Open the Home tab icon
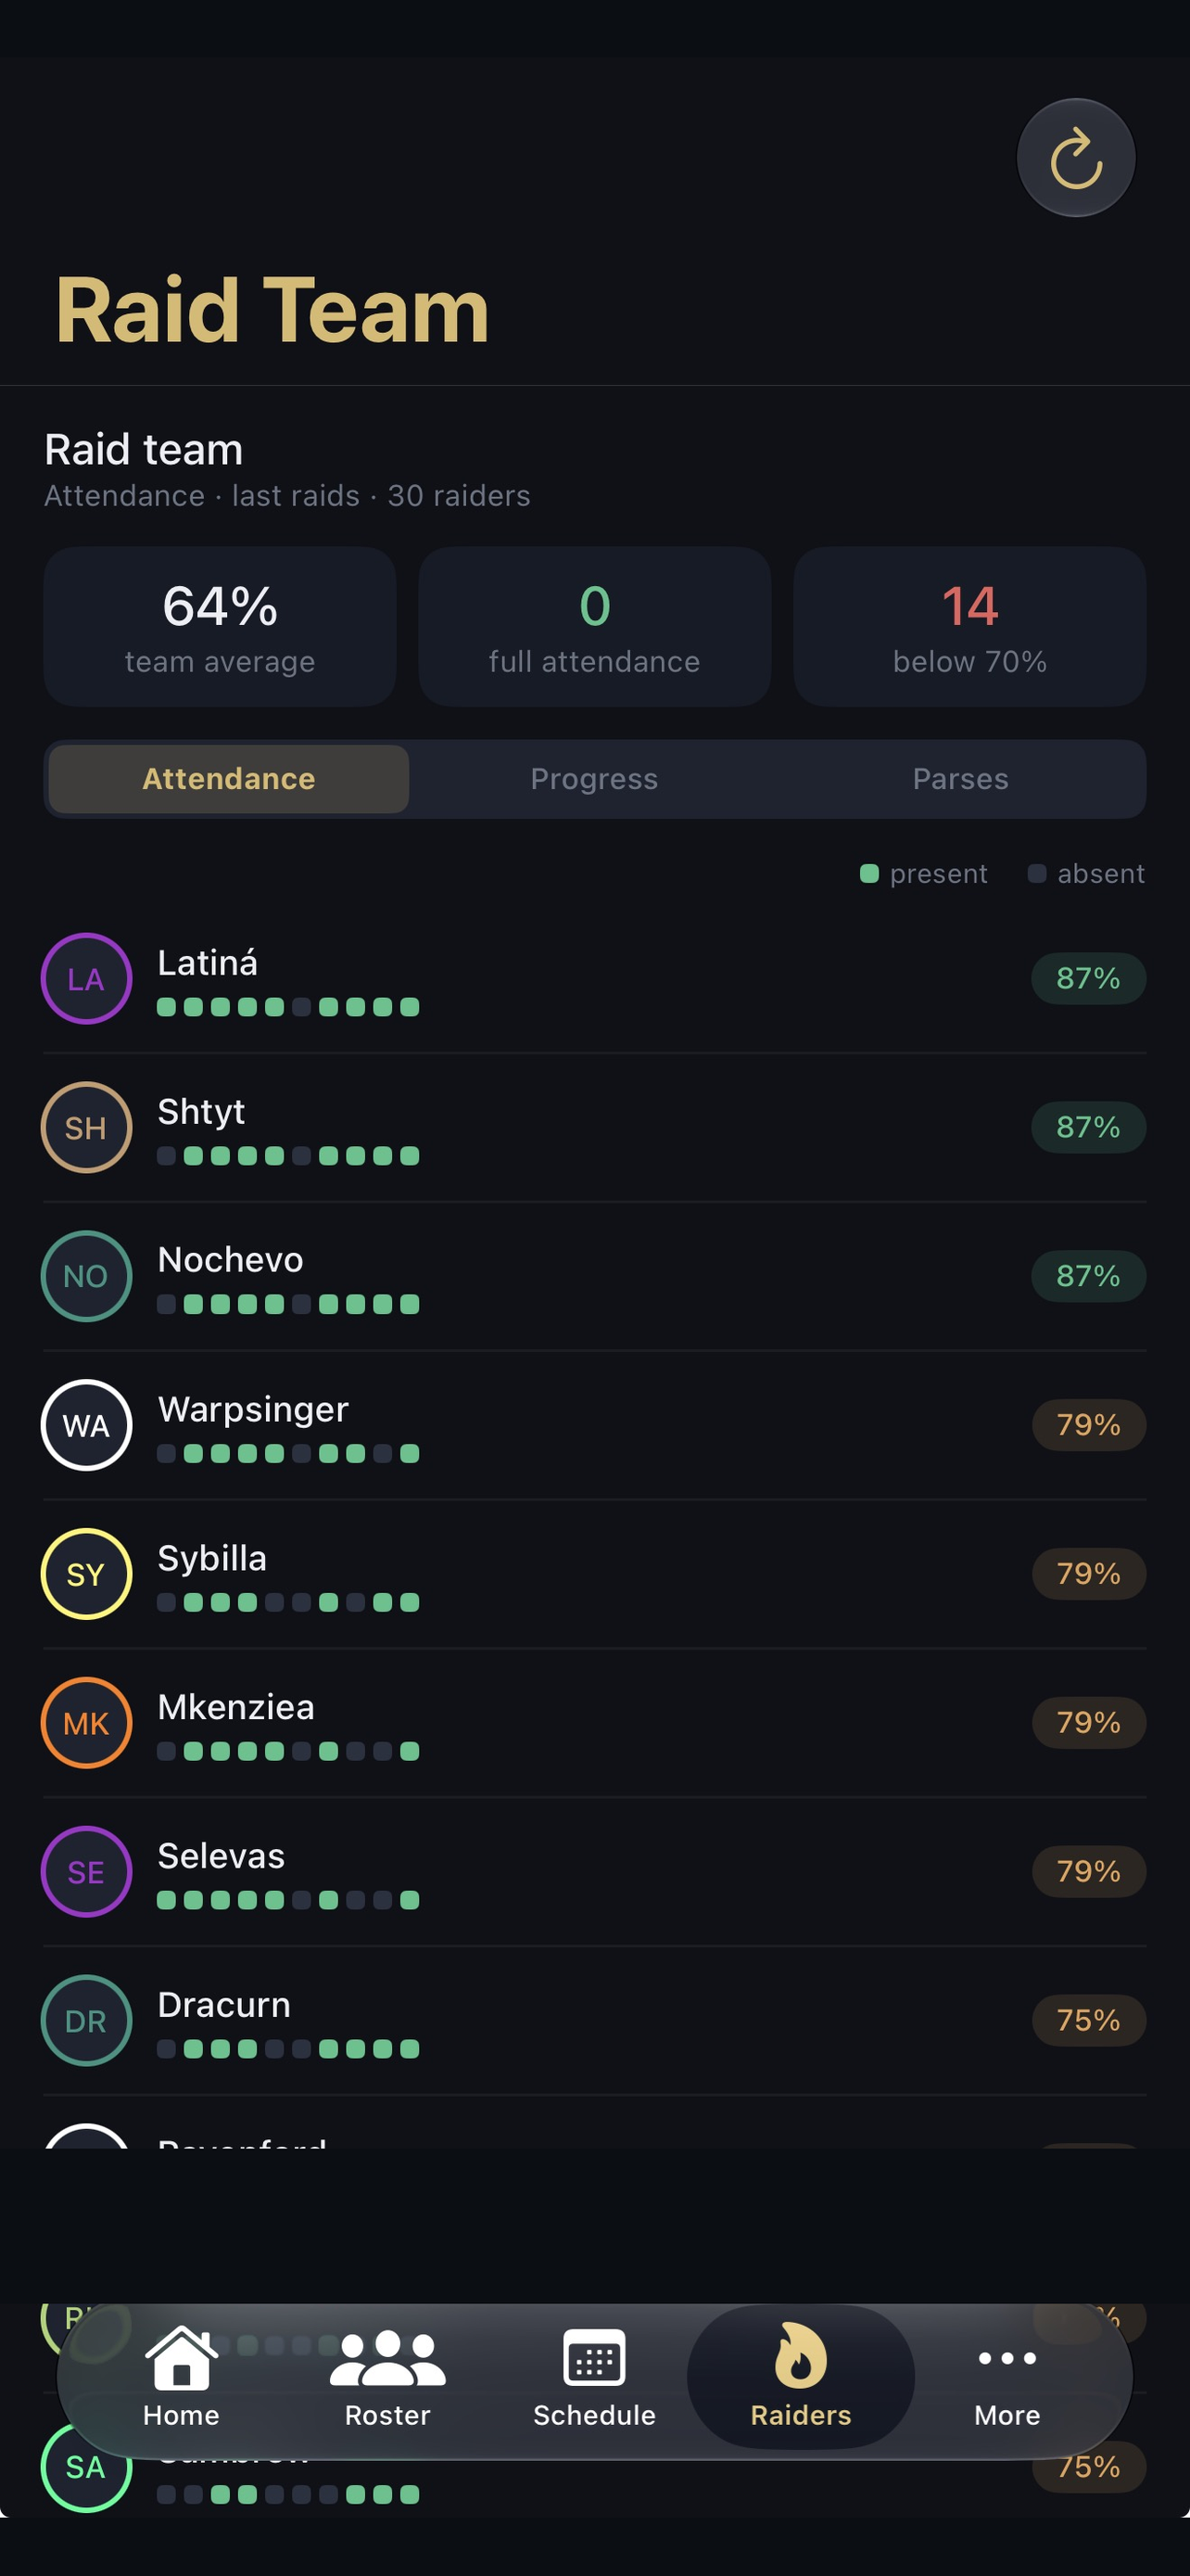The image size is (1190, 2576). coord(181,2357)
